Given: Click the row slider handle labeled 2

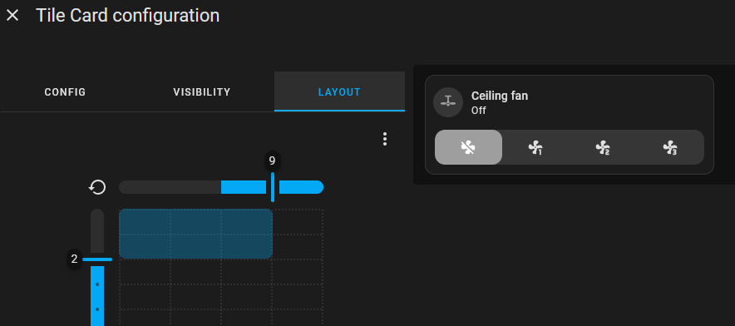Looking at the screenshot, I should pos(97,259).
